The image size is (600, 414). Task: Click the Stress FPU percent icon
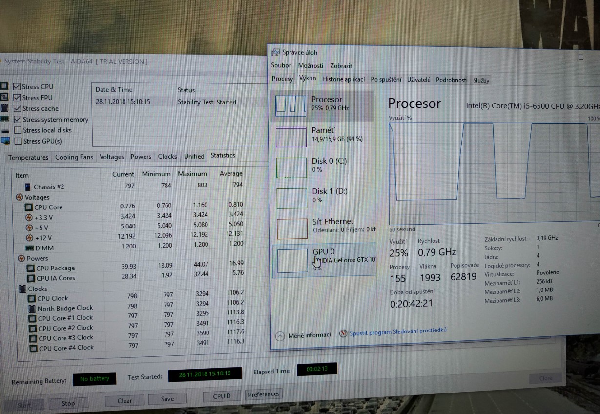coord(4,97)
